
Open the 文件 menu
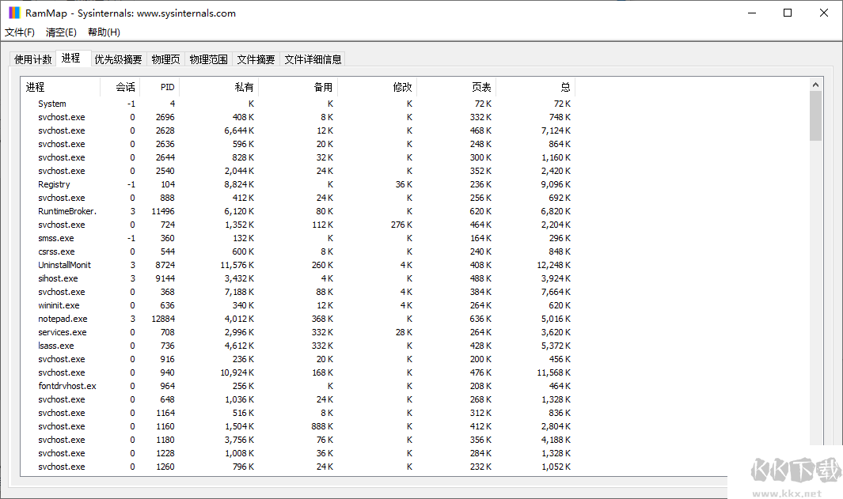pos(19,32)
